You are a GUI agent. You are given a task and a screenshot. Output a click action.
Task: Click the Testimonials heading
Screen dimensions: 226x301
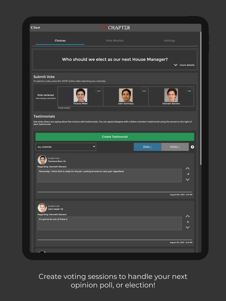pyautogui.click(x=44, y=116)
